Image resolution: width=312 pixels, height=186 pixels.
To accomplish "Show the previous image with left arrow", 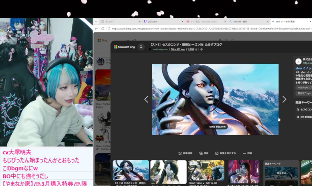I will [x=146, y=99].
